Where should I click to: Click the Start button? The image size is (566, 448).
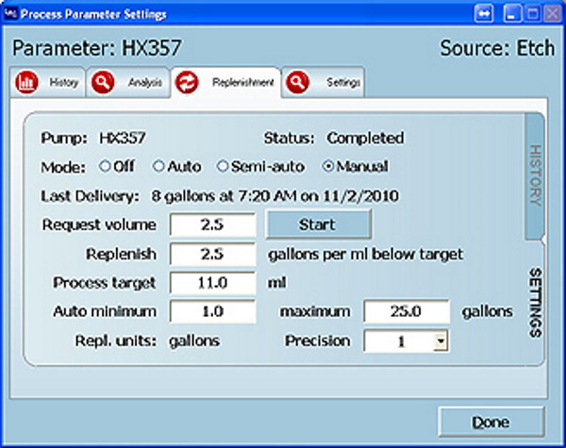[x=319, y=224]
